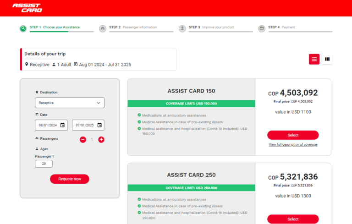This screenshot has height=224, width=352.
Task: Click the Passenger 1 age field
Action: click(x=44, y=164)
